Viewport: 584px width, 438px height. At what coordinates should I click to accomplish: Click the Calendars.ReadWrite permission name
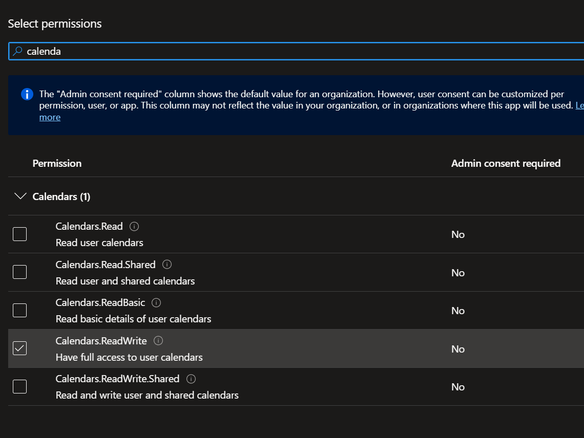[x=101, y=341]
